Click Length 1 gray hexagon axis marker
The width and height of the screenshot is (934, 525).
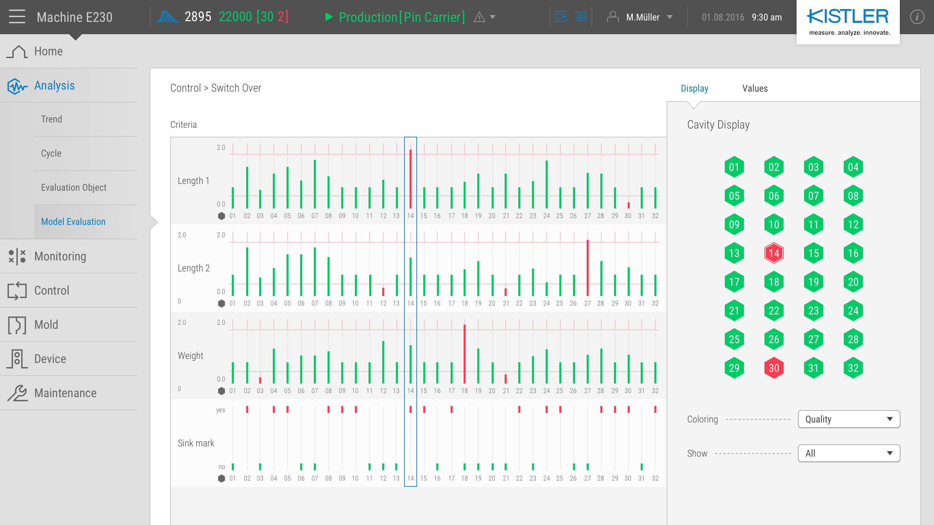(x=221, y=216)
